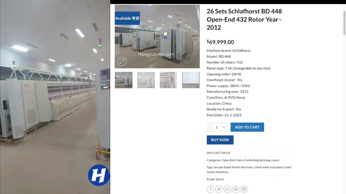The image size is (346, 194).
Task: Share product on Facebook icon
Action: (x=211, y=189)
